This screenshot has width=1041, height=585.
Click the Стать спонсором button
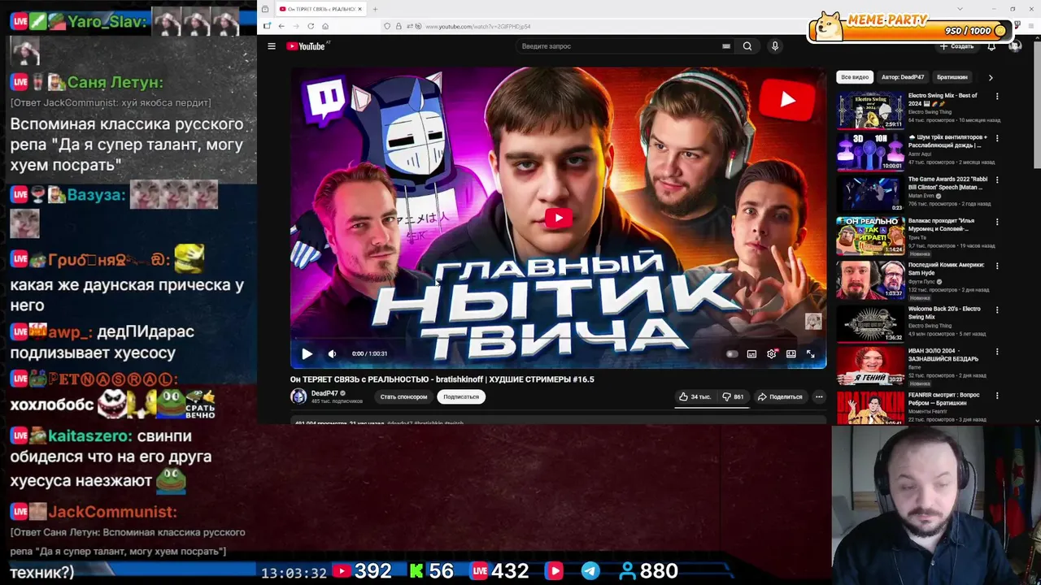(403, 396)
